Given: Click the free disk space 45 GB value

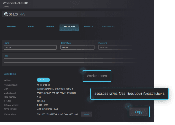Looking at the screenshot, I should click(x=44, y=85).
